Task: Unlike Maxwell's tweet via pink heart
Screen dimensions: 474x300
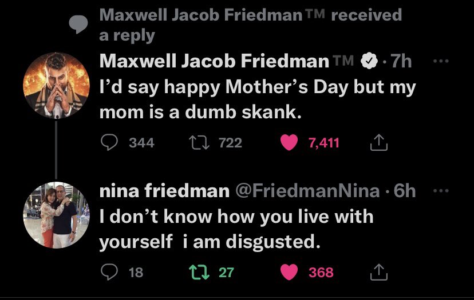Action: point(289,142)
